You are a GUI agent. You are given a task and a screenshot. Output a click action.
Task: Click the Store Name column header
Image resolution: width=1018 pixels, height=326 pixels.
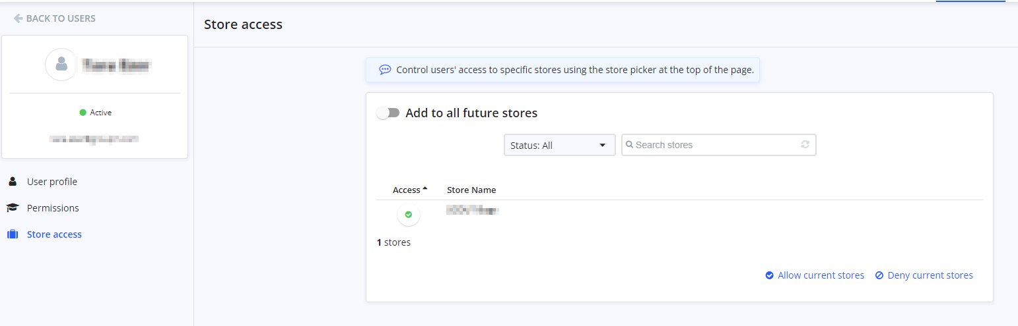click(x=471, y=190)
